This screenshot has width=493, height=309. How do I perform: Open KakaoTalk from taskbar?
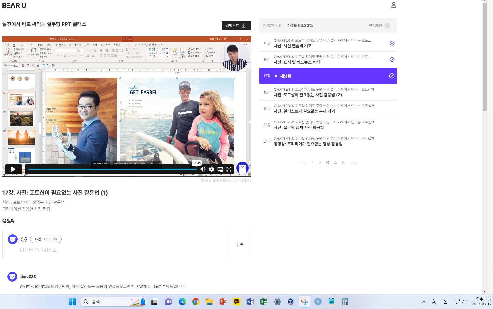237,302
